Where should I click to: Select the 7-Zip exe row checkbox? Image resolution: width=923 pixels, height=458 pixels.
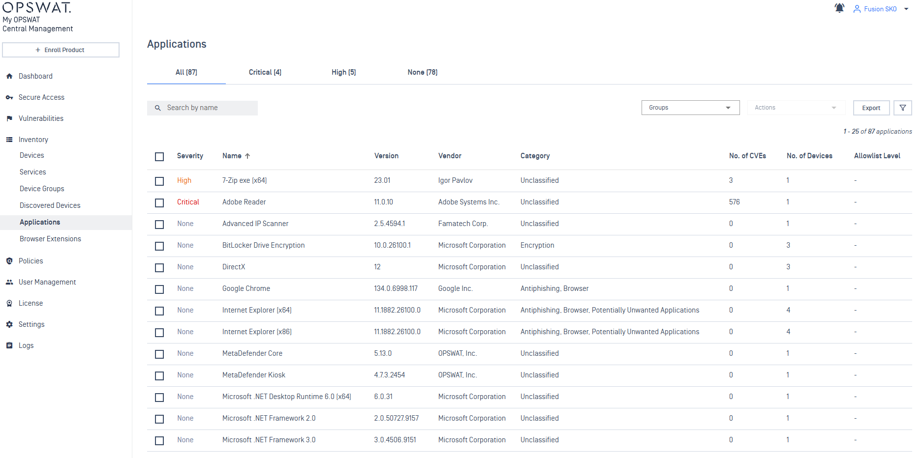coord(159,181)
